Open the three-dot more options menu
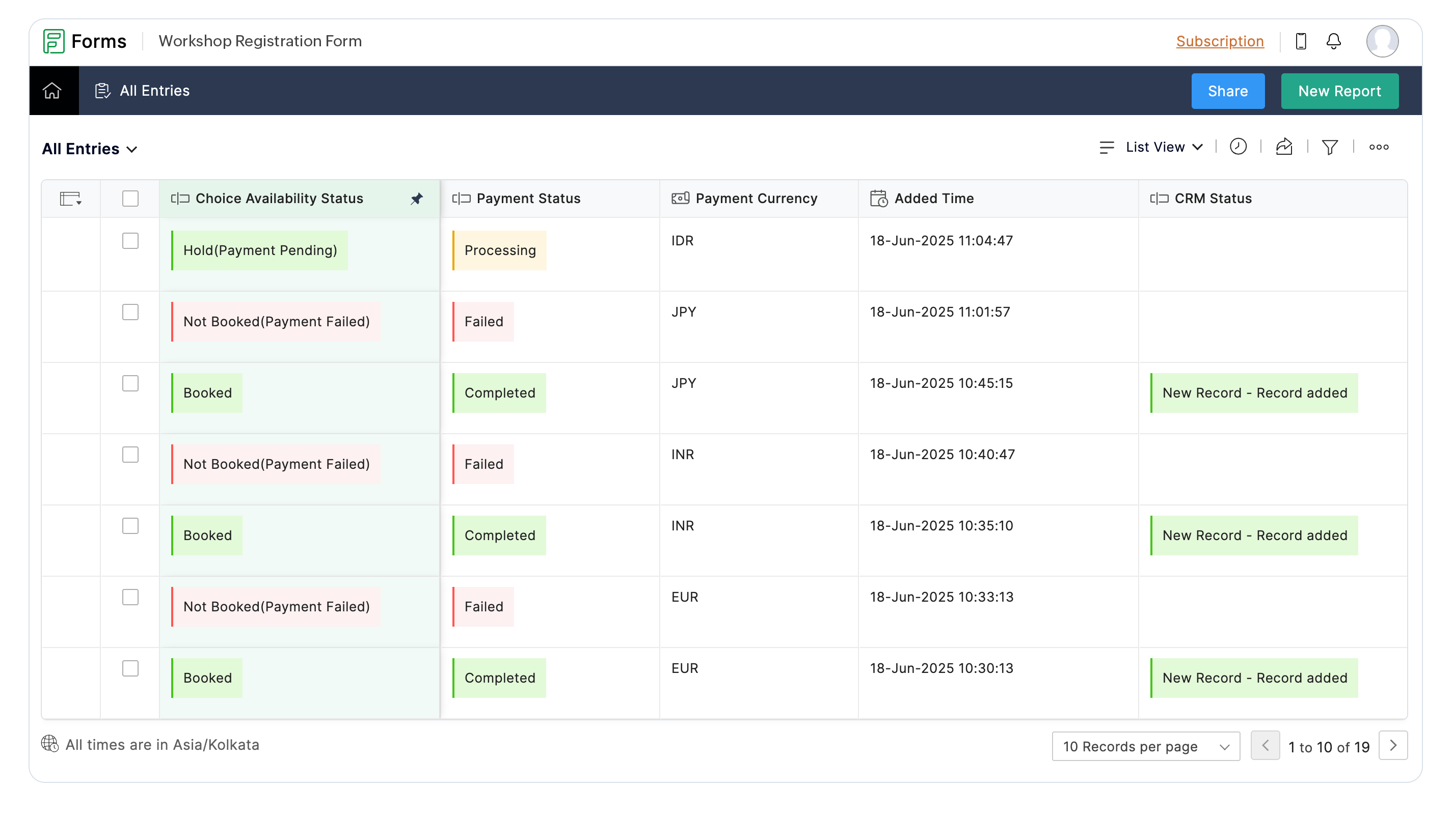Viewport: 1453px width, 817px height. pos(1379,147)
